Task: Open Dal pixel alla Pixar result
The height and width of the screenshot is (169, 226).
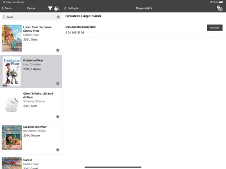Action: pyautogui.click(x=31, y=138)
